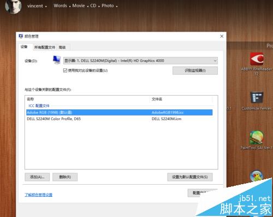Click the Remove(R) button
273x217 pixels.
point(65,177)
